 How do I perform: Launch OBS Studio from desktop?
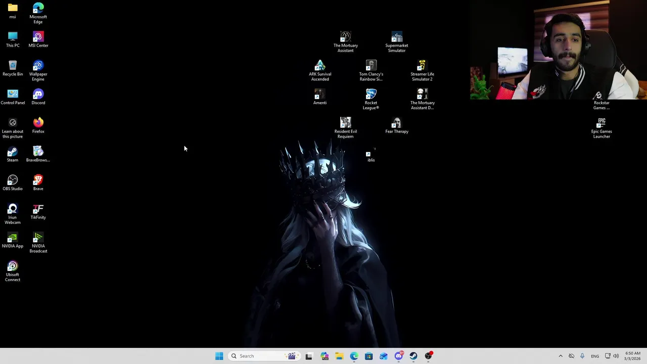tap(13, 183)
